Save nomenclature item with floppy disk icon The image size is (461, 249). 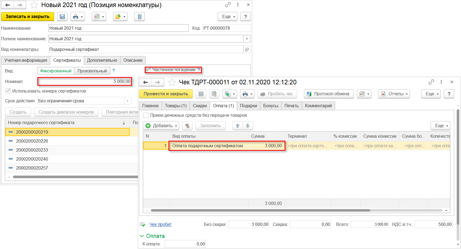[62, 17]
